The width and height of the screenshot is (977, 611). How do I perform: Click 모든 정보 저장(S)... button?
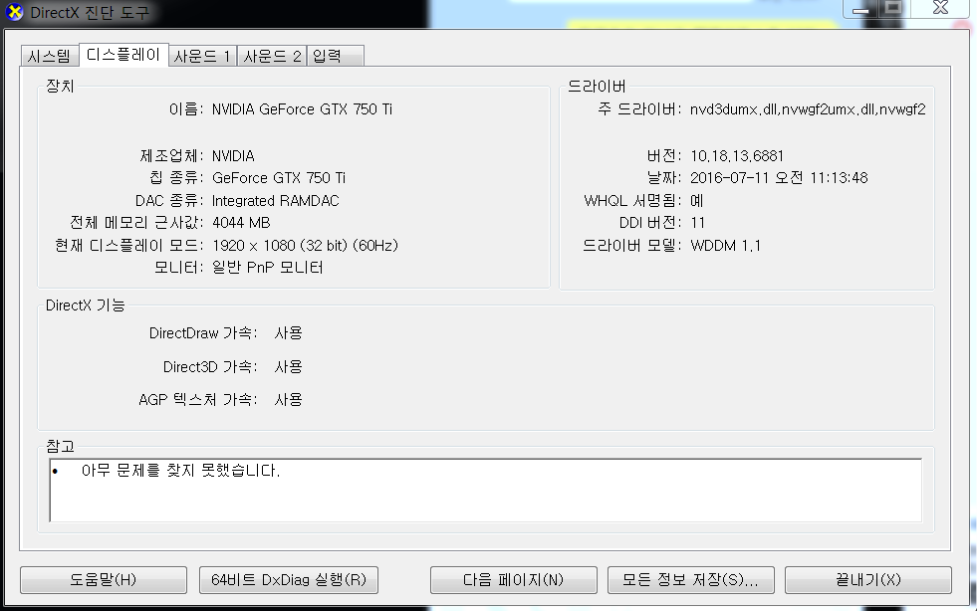click(691, 580)
